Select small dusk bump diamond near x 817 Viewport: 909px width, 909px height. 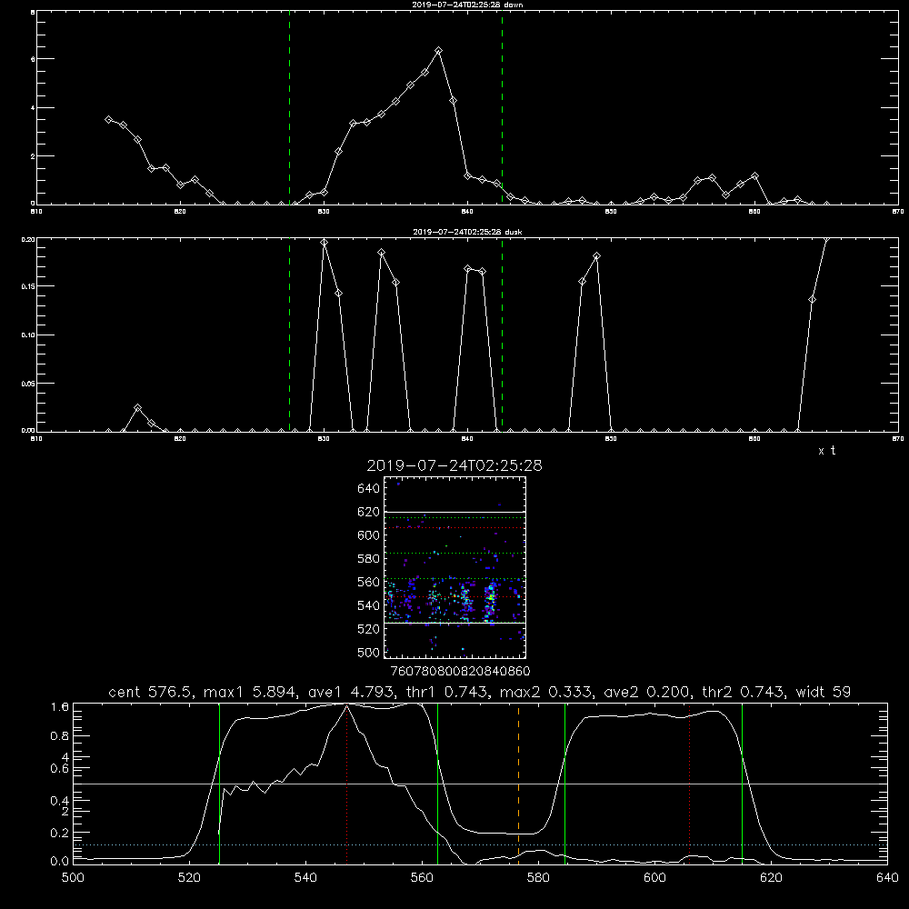[x=137, y=408]
